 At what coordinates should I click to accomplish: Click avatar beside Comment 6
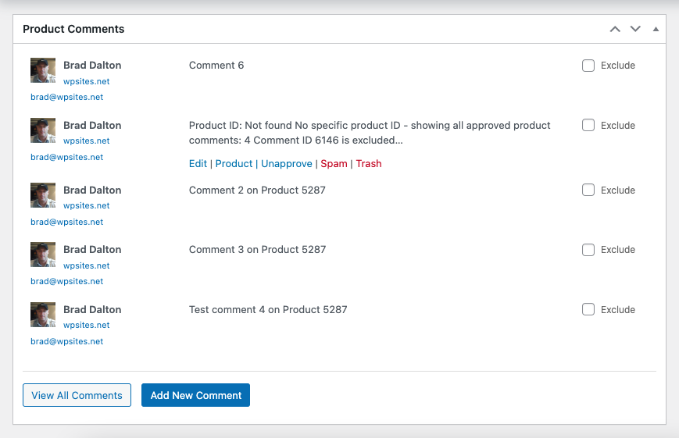point(43,70)
